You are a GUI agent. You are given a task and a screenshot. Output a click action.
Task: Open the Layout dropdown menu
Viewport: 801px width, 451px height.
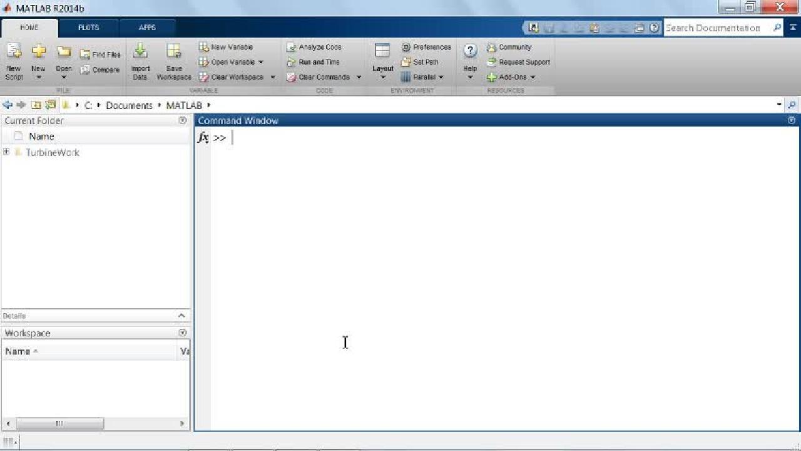(383, 77)
